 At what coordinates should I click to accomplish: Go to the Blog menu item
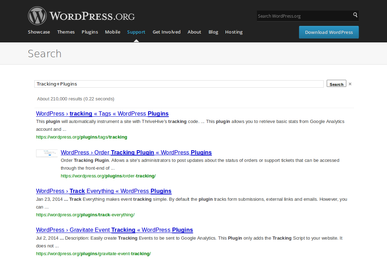pos(213,32)
